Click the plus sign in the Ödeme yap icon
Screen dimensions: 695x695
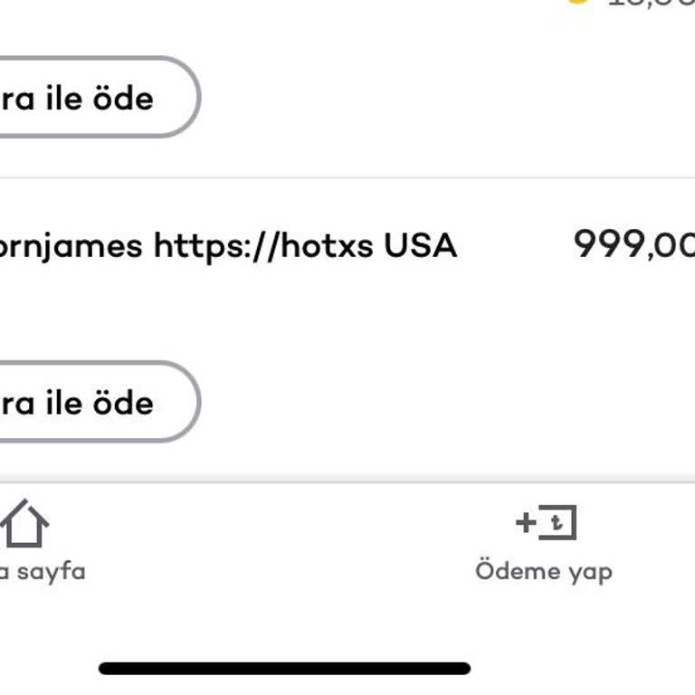[526, 522]
